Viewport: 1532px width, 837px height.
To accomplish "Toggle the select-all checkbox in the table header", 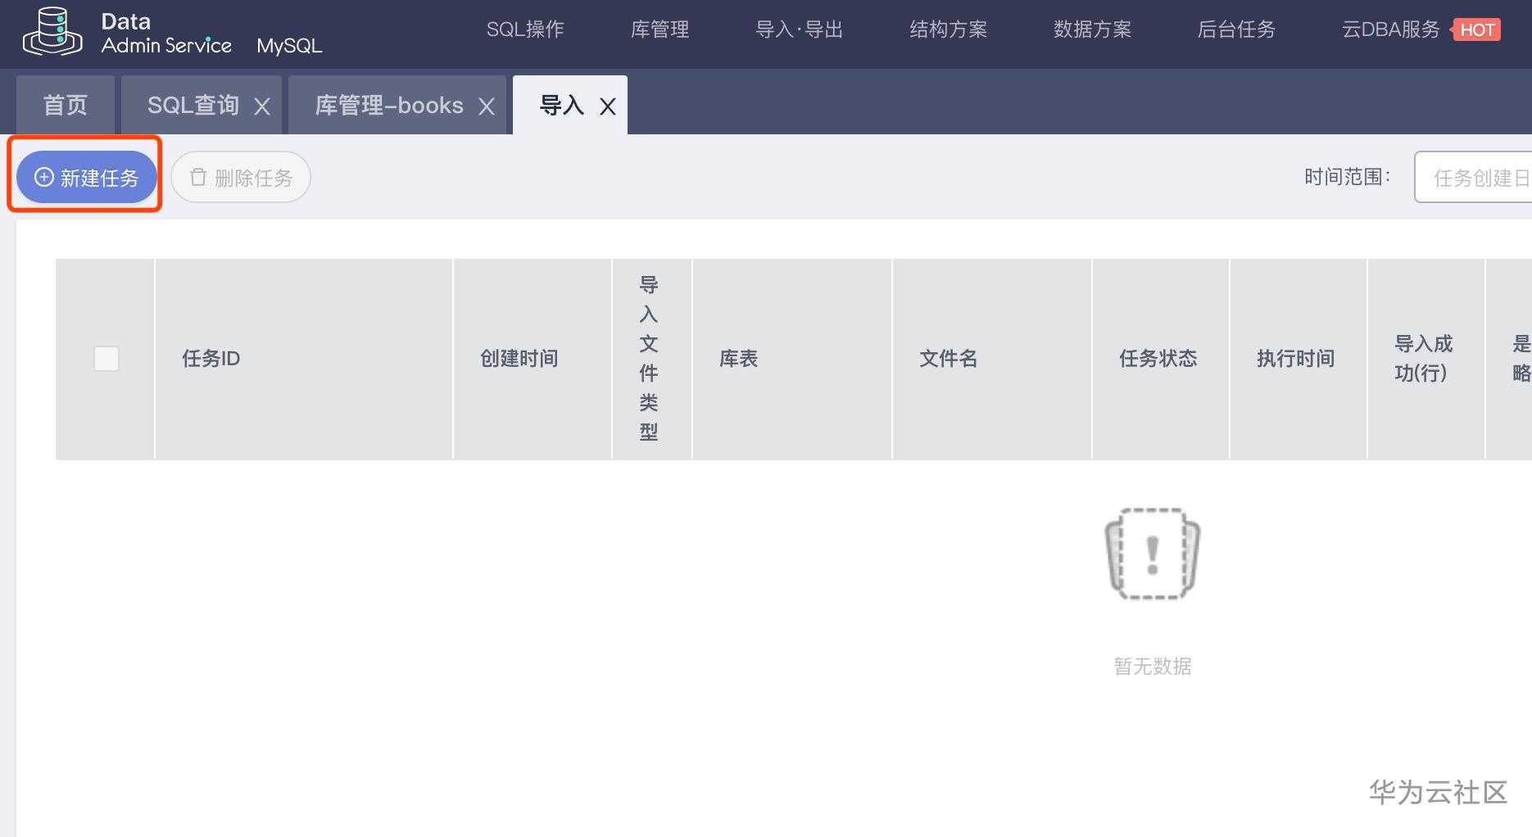I will (x=105, y=358).
